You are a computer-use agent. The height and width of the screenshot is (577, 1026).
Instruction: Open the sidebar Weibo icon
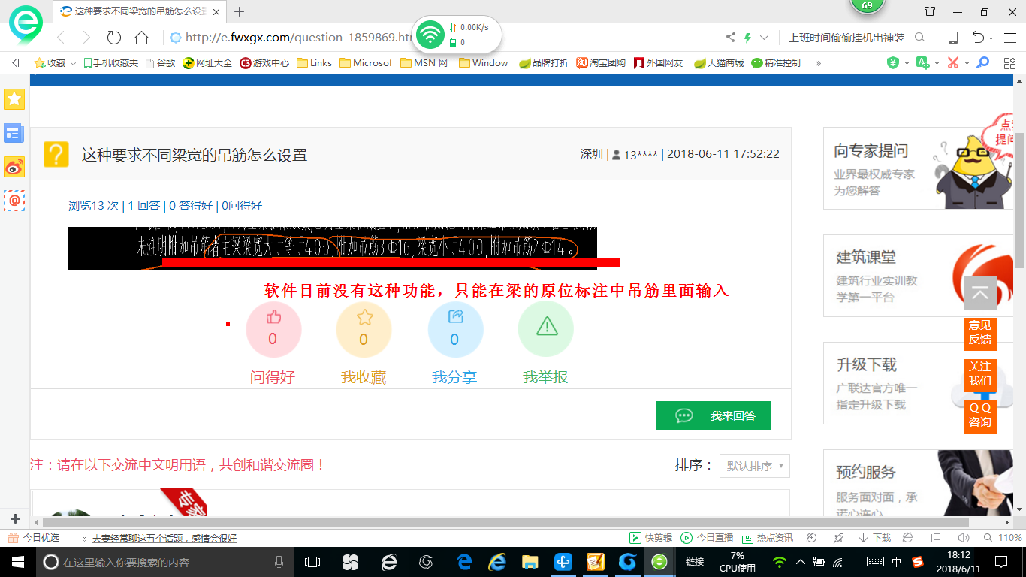14,167
